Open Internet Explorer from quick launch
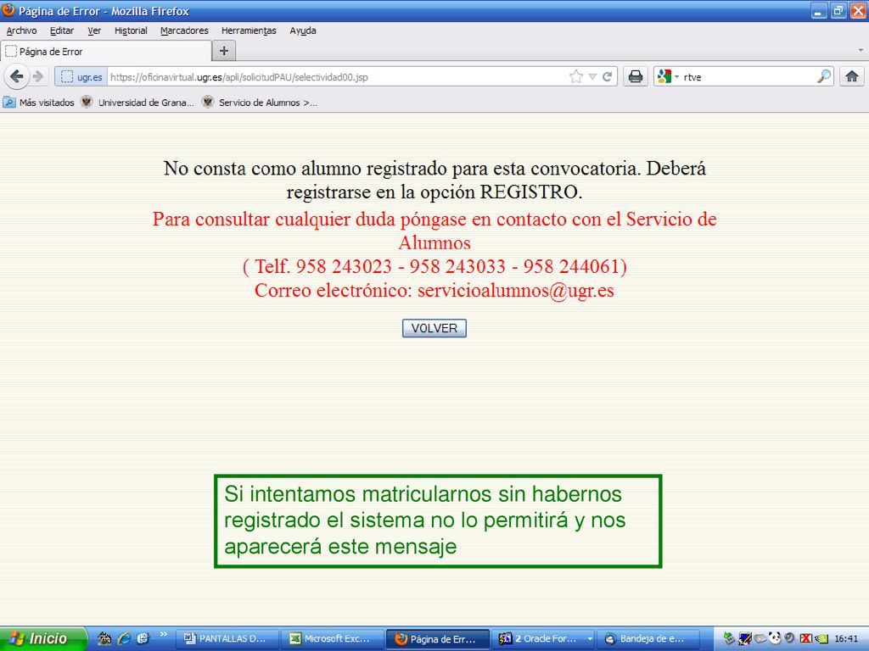This screenshot has width=869, height=651. tap(124, 638)
